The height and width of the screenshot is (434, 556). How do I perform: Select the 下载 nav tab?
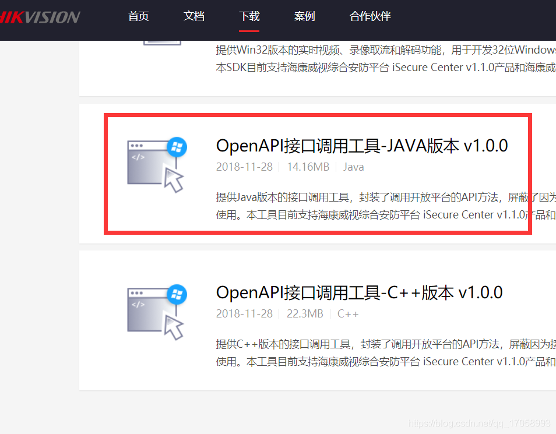click(x=249, y=16)
